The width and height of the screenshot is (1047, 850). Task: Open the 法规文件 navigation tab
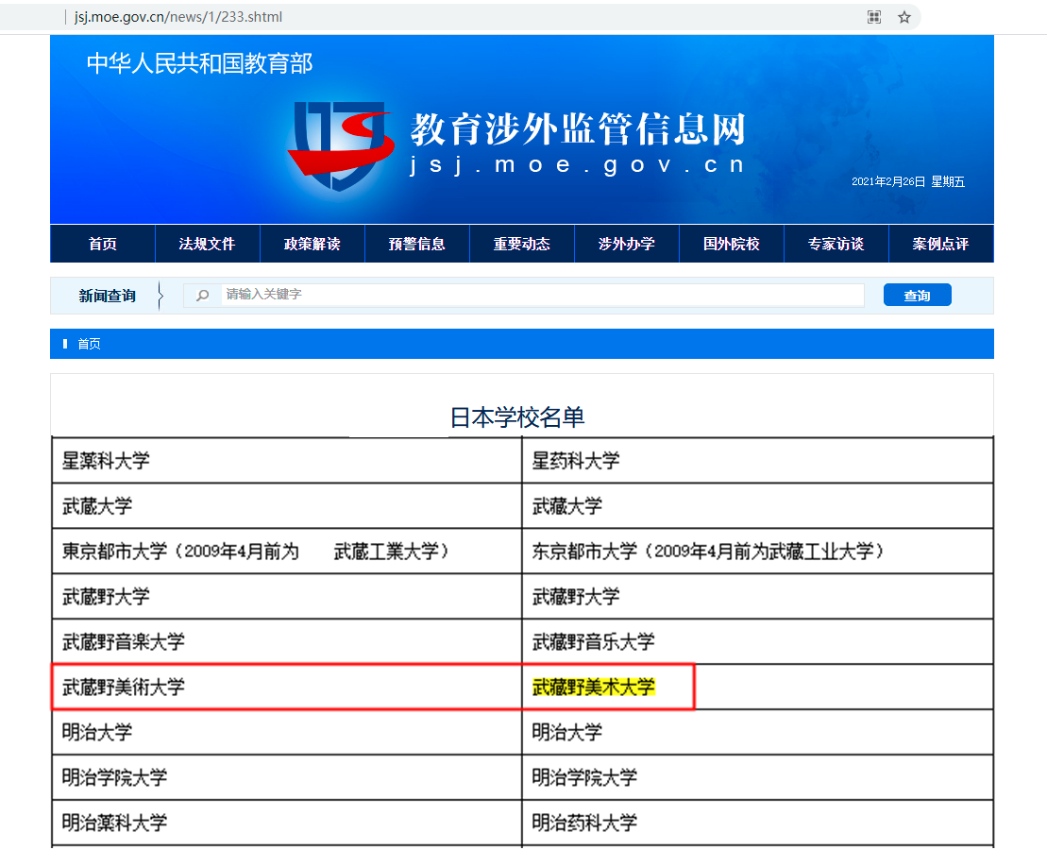[207, 244]
